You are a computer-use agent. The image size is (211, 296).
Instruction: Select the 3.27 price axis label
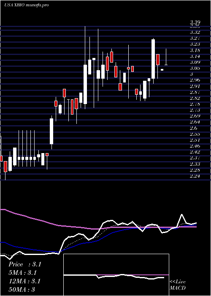click(195, 38)
